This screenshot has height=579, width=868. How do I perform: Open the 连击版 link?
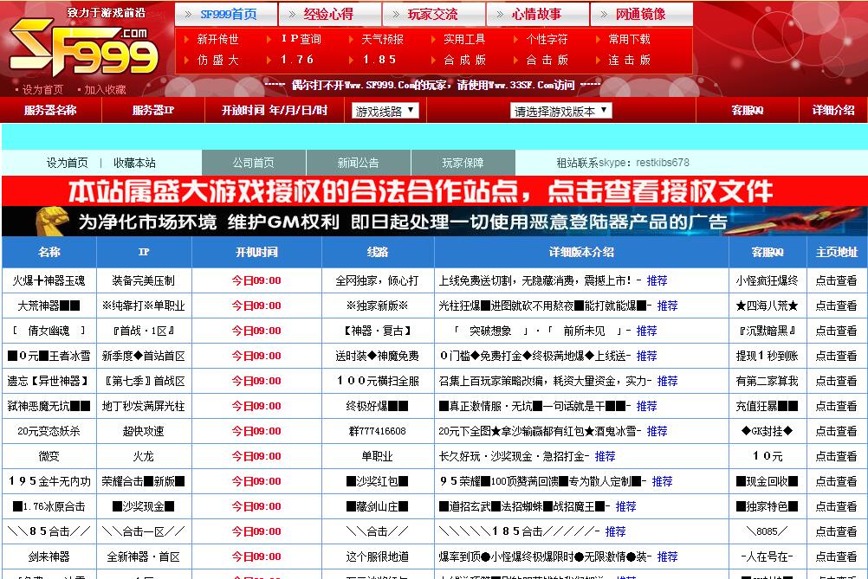pos(630,60)
